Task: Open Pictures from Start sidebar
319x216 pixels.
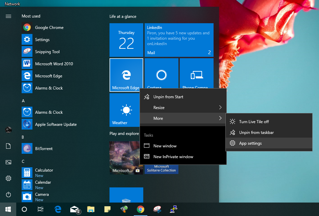Action: click(8, 162)
